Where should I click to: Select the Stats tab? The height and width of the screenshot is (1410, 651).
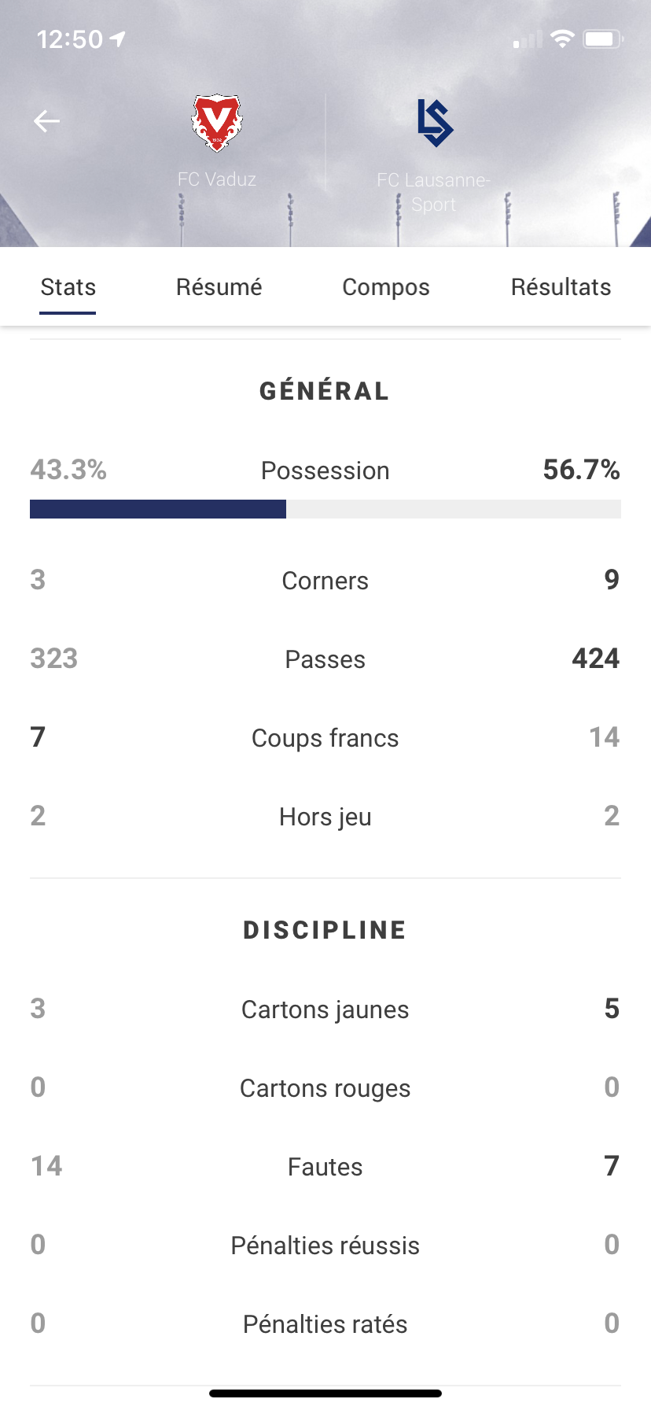pyautogui.click(x=68, y=287)
